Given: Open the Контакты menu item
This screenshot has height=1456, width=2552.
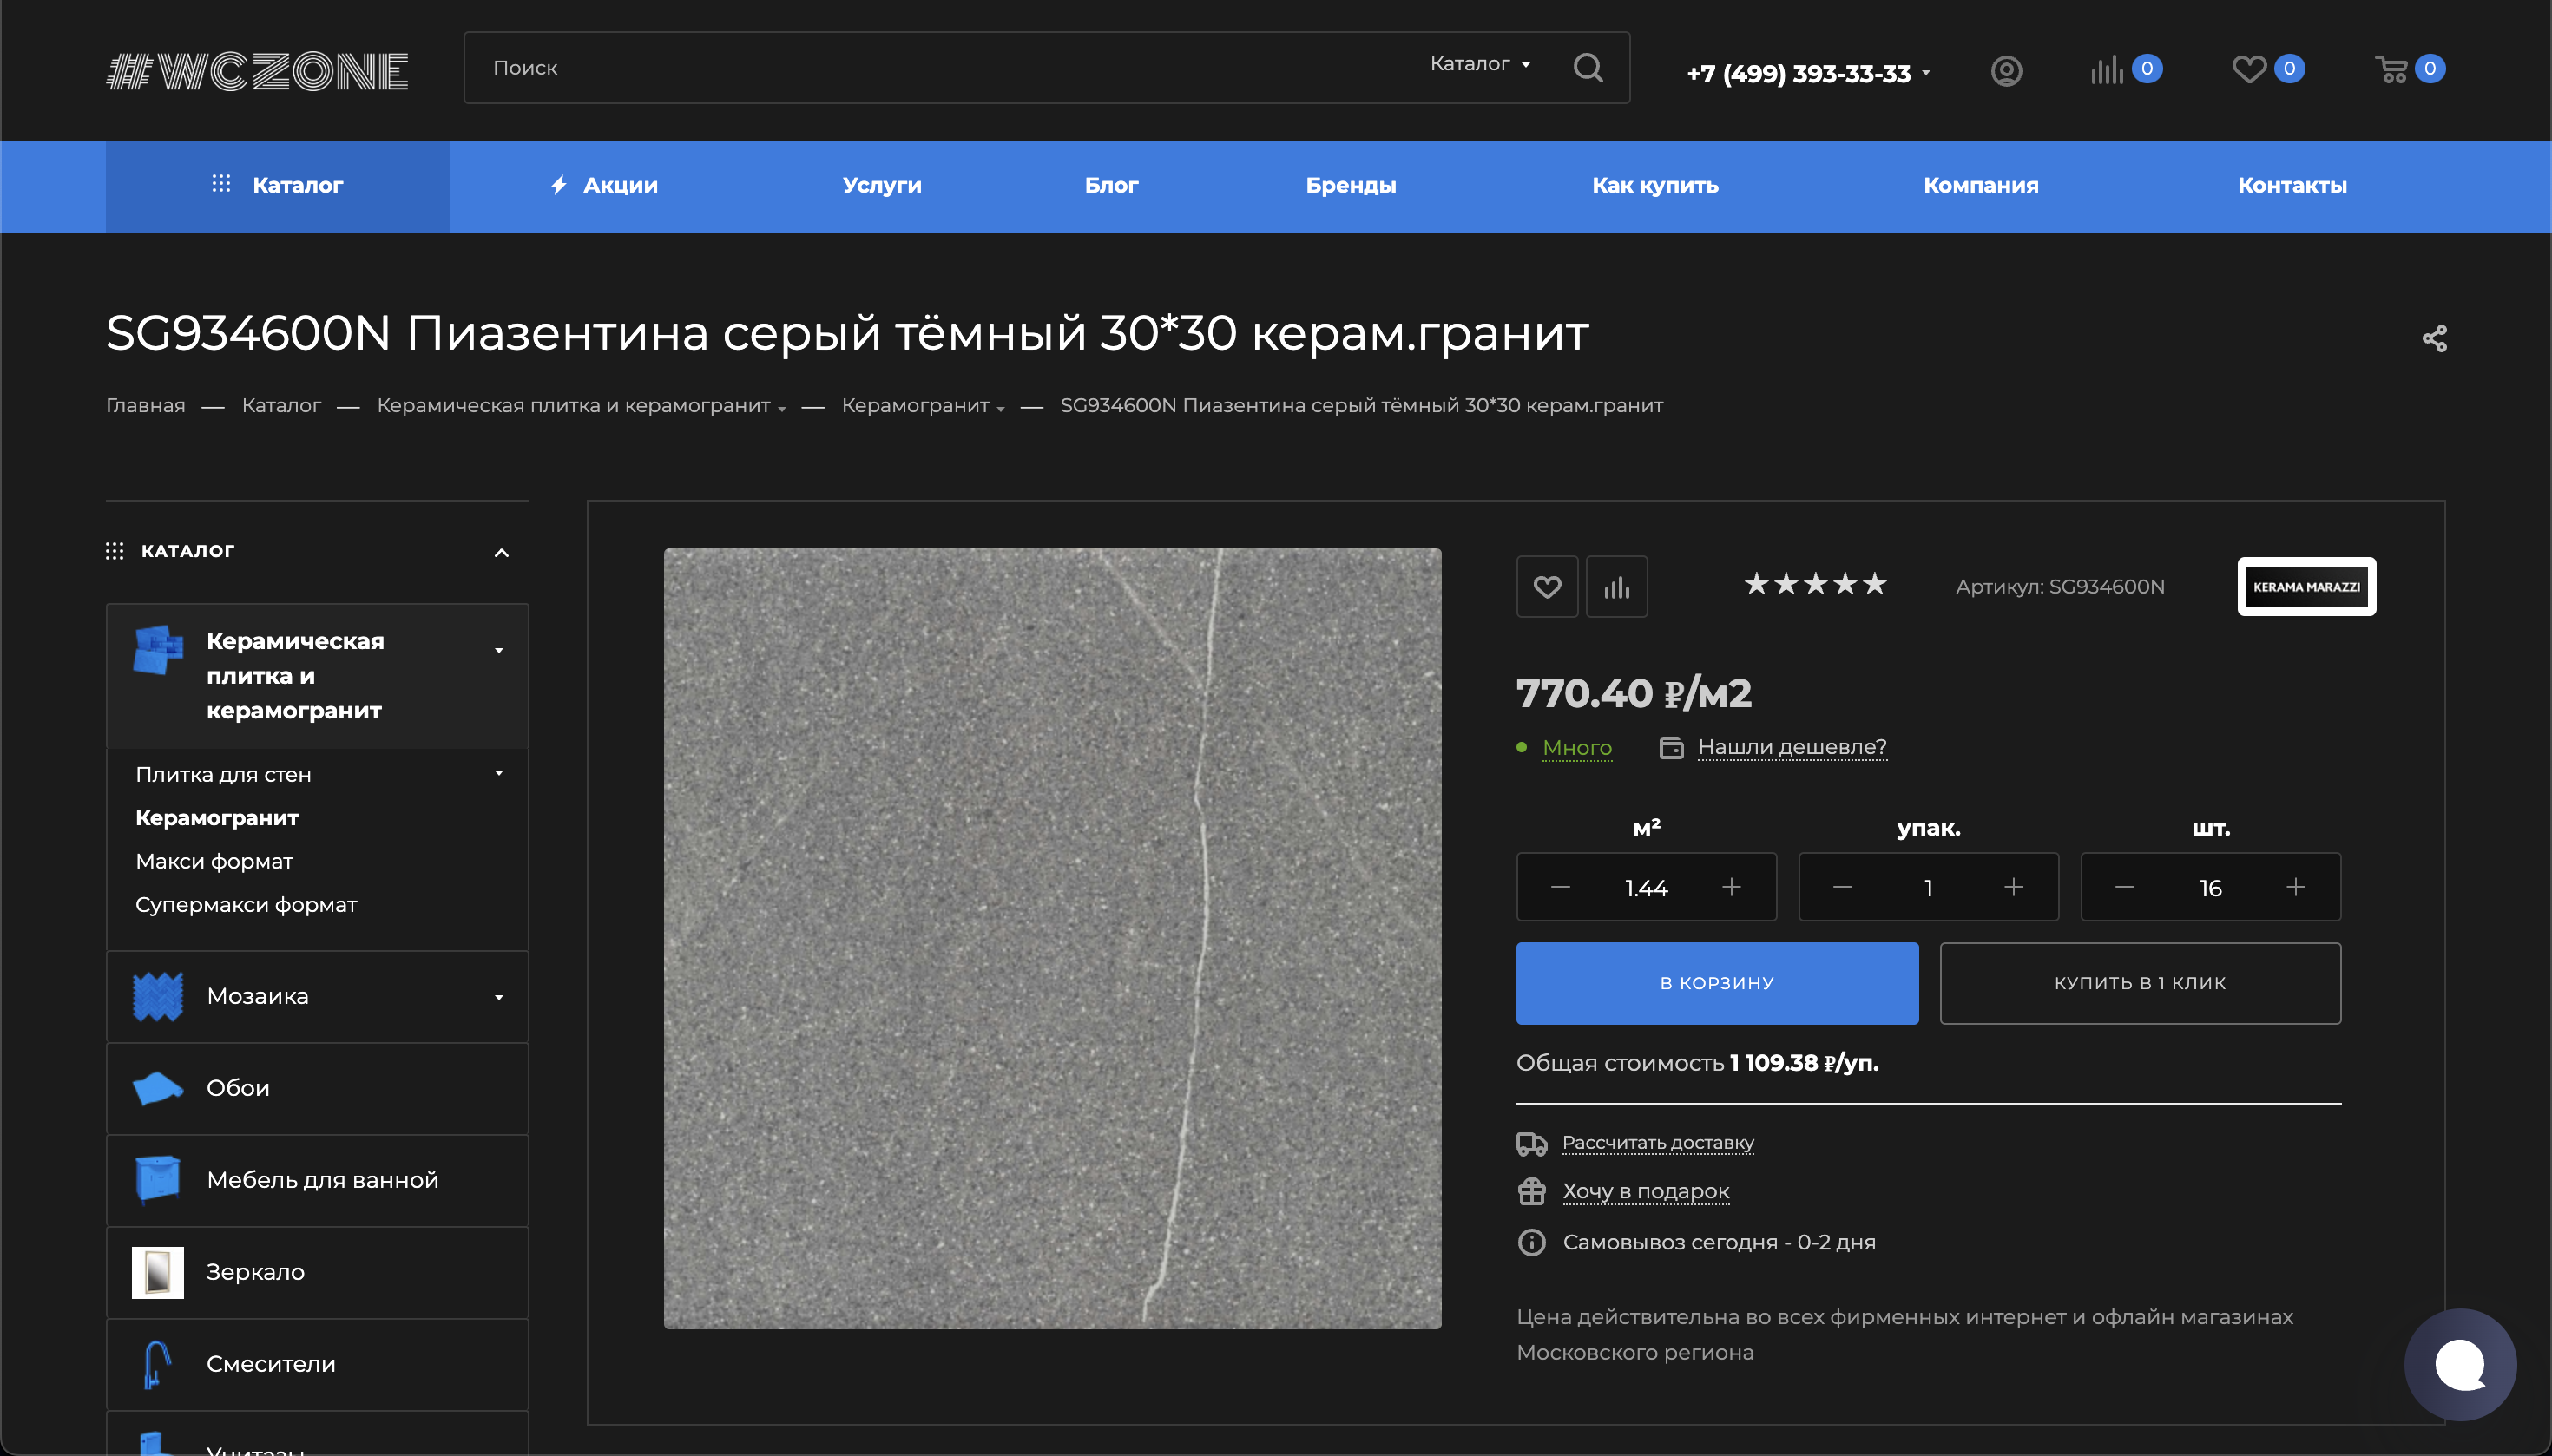Looking at the screenshot, I should [2292, 185].
